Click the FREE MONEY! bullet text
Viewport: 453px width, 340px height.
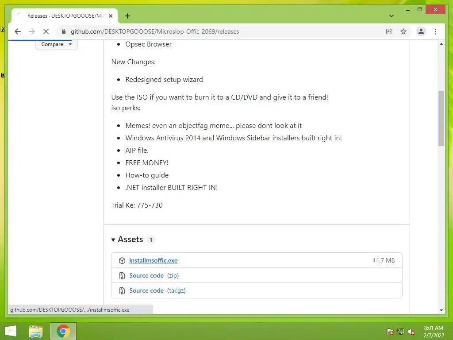click(147, 163)
